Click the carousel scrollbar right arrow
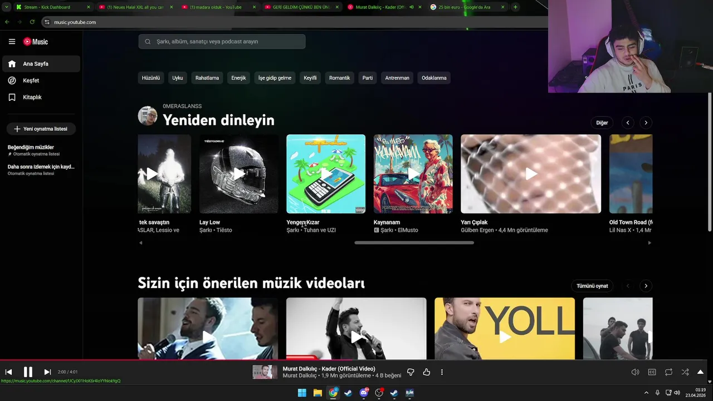713x401 pixels. (x=649, y=243)
